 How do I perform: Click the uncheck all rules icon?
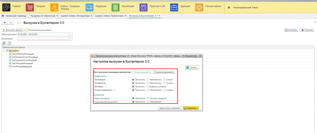(9, 43)
